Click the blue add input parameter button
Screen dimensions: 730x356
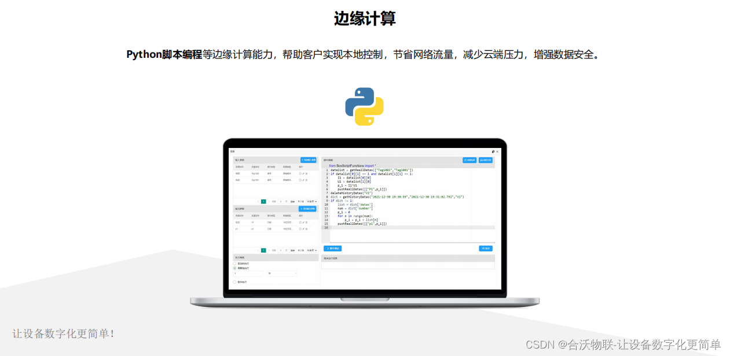point(309,160)
